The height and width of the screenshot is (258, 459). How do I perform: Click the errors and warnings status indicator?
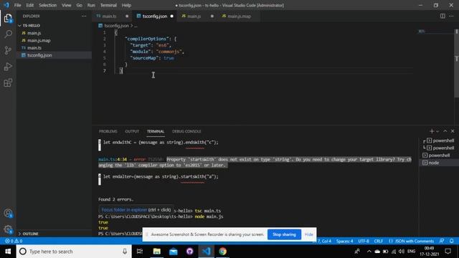pos(14,241)
